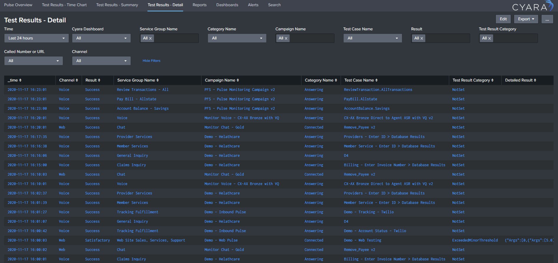Viewport: 558px width, 263px height.
Task: Remove the All tag in Test Result Category
Action: point(490,38)
